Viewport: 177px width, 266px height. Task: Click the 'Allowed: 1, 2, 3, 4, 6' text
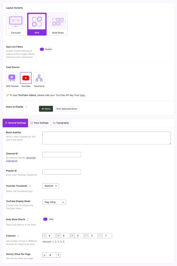(x=53, y=242)
